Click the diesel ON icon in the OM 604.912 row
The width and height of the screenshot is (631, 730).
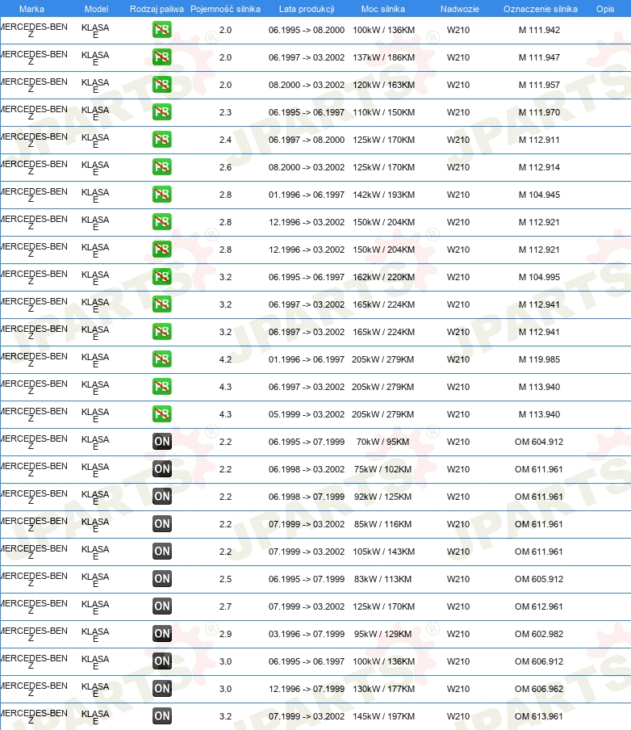[162, 442]
